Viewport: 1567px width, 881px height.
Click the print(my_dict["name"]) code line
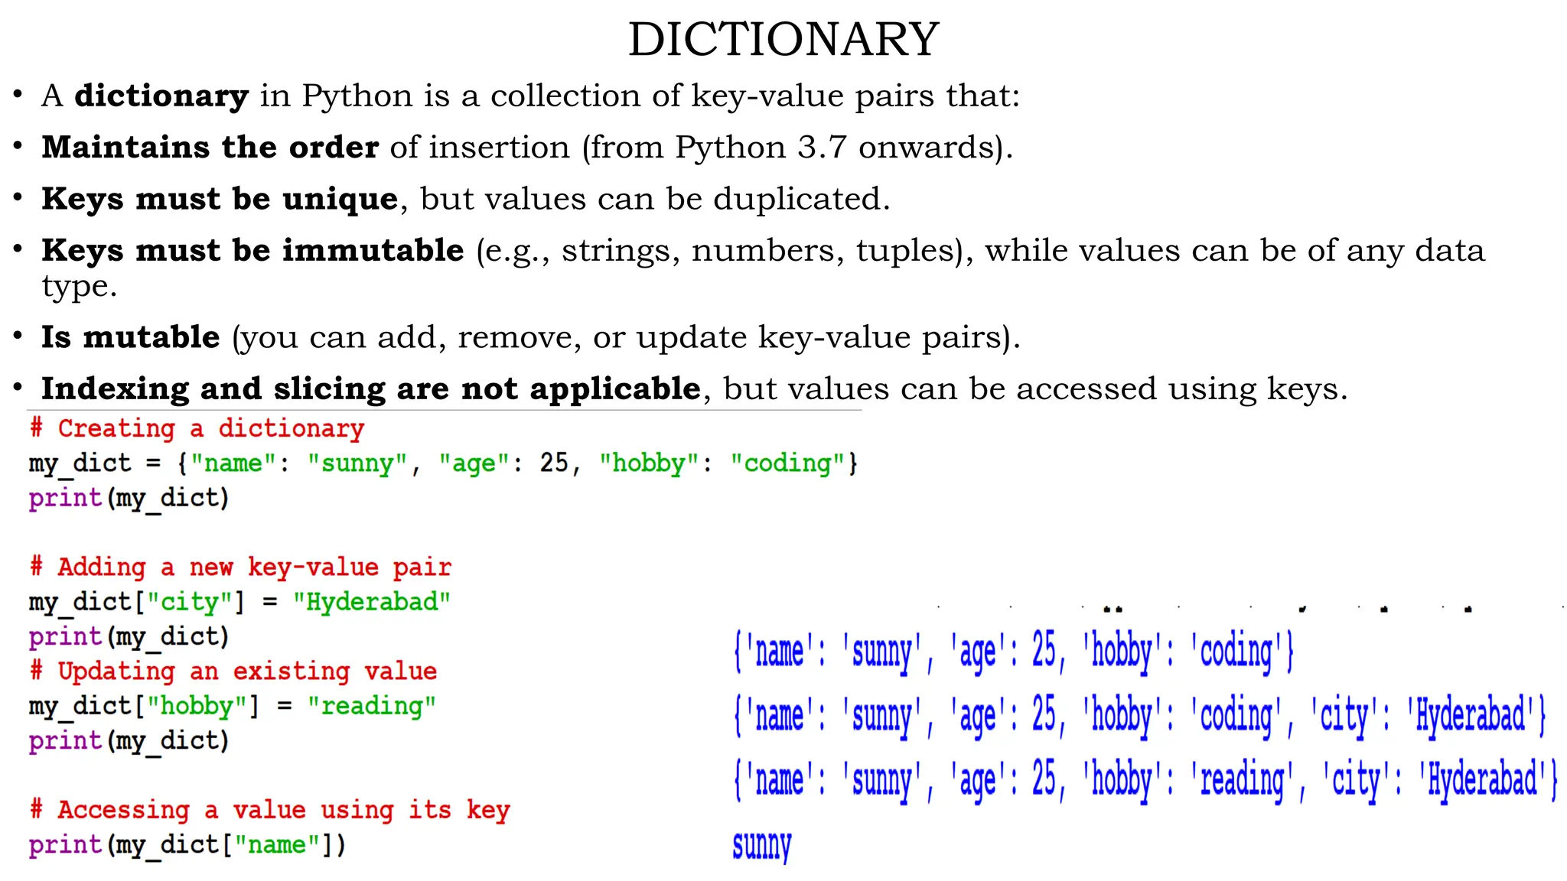[x=187, y=845]
